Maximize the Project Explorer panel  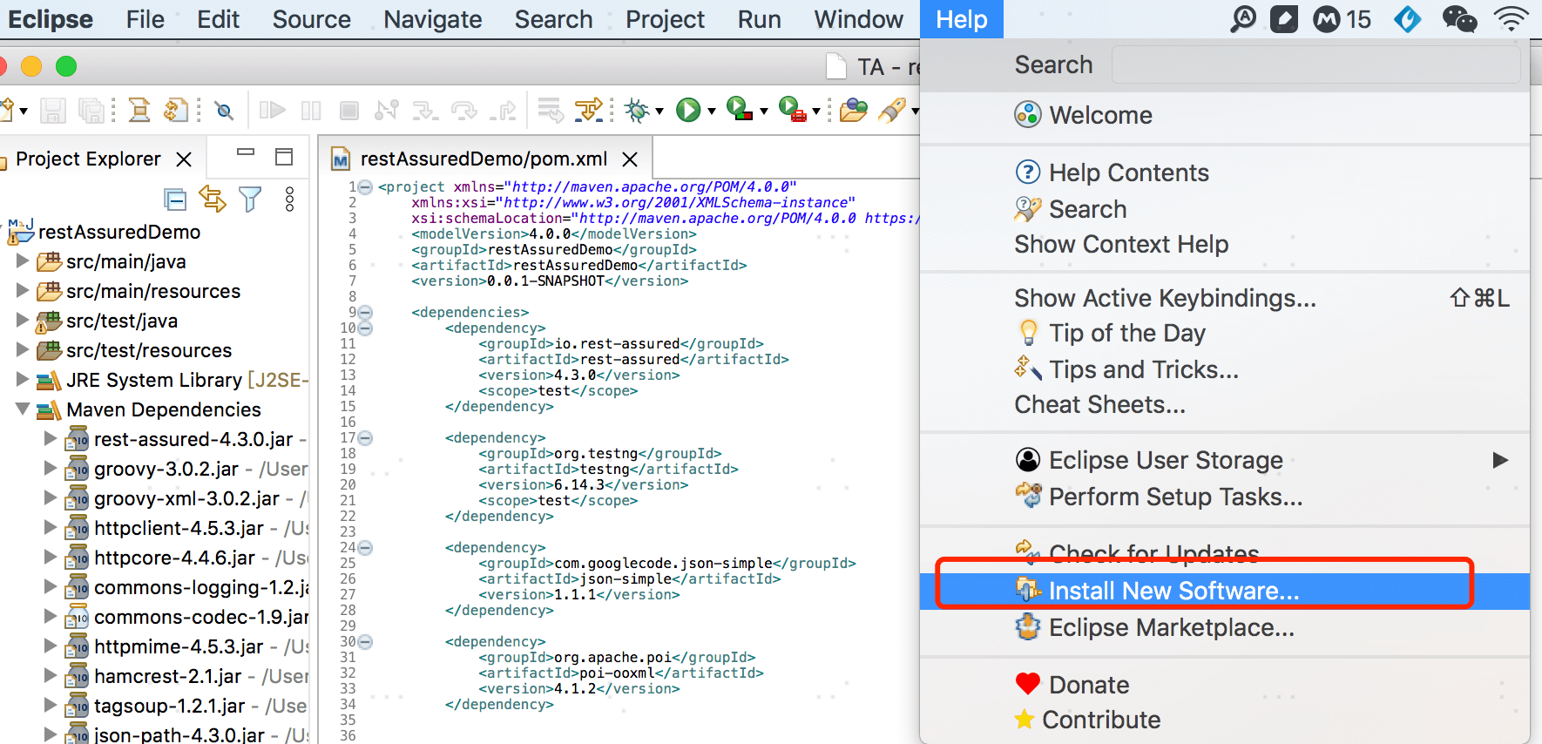click(284, 157)
